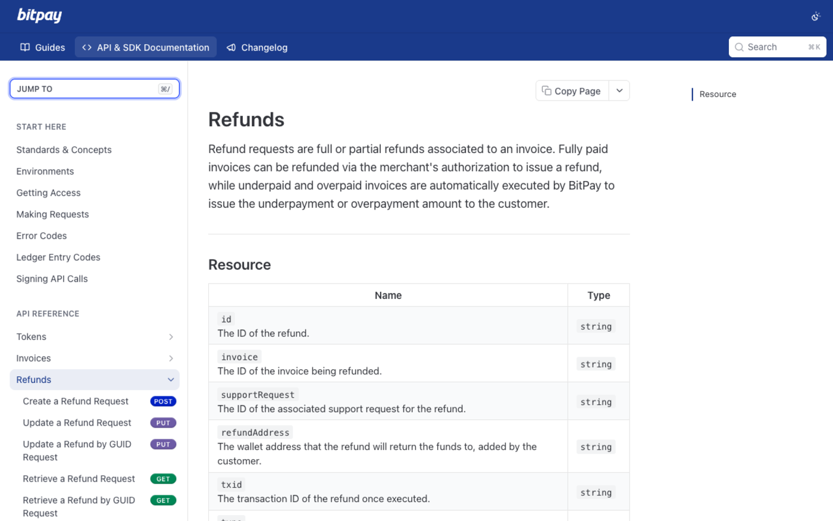
Task: Jump to Resource in the page outline
Action: click(718, 94)
